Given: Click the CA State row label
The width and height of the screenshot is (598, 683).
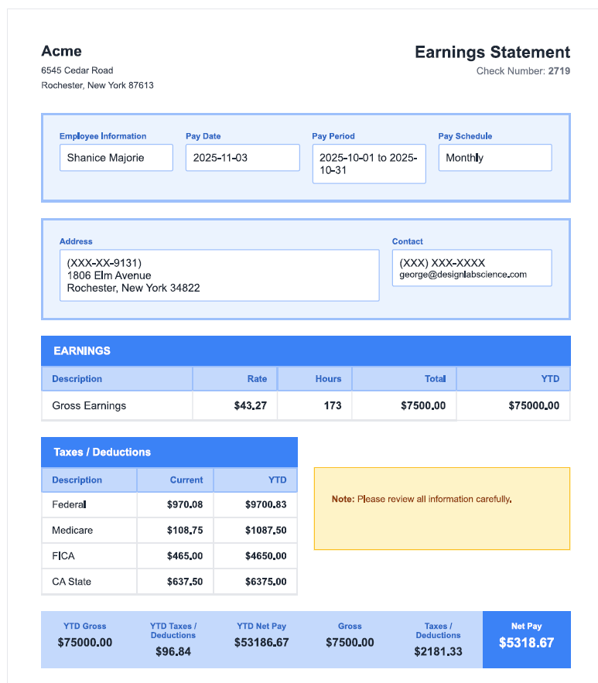Looking at the screenshot, I should pyautogui.click(x=71, y=582).
